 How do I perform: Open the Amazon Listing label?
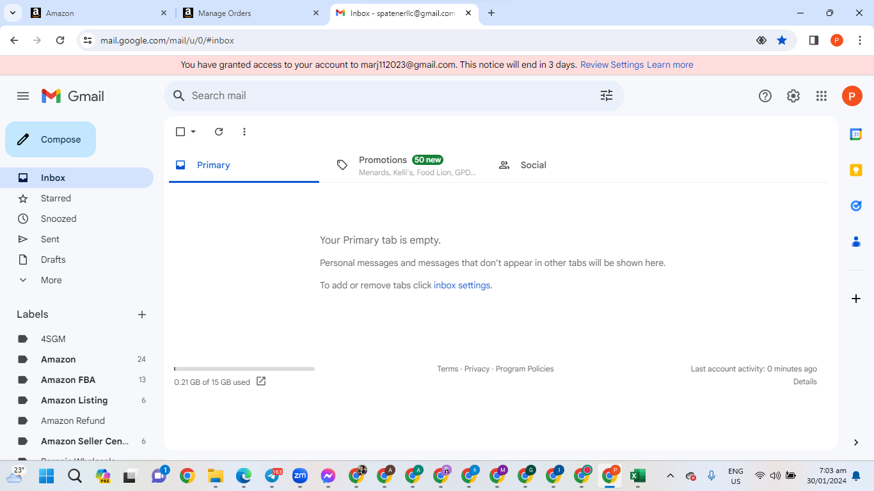click(77, 400)
